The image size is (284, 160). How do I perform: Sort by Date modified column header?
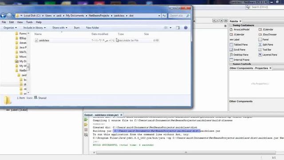100,34
